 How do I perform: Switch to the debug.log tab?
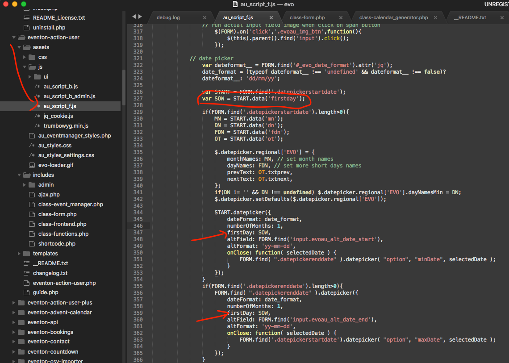click(168, 17)
